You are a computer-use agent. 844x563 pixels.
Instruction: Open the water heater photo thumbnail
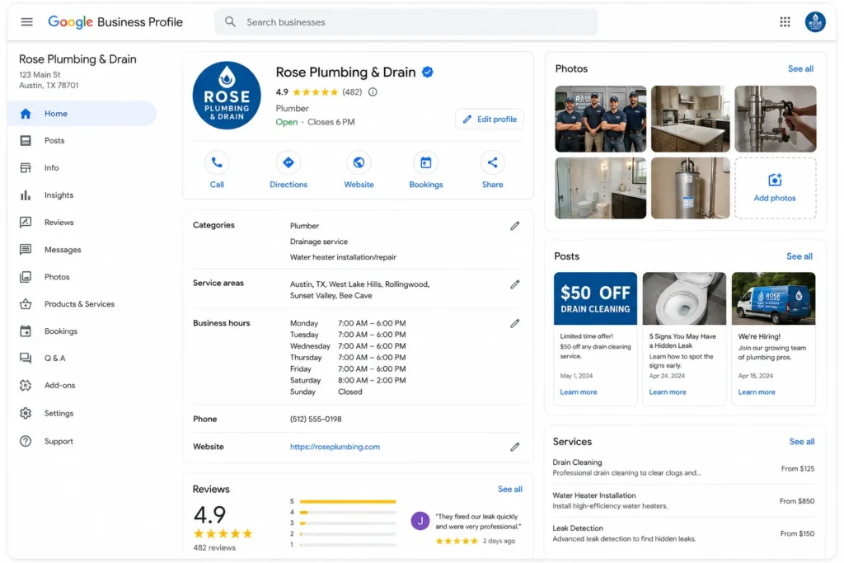click(690, 189)
